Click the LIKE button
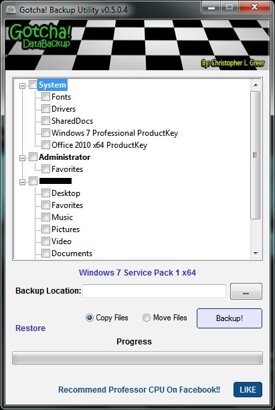Viewport: 275px width, 410px height. 248,390
